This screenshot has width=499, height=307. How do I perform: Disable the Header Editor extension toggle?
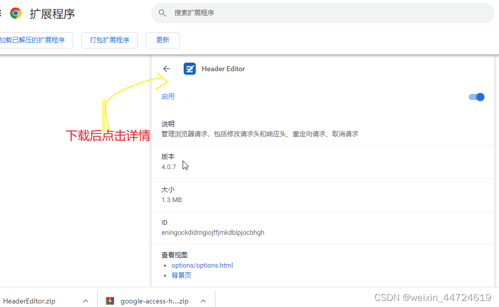pyautogui.click(x=476, y=96)
